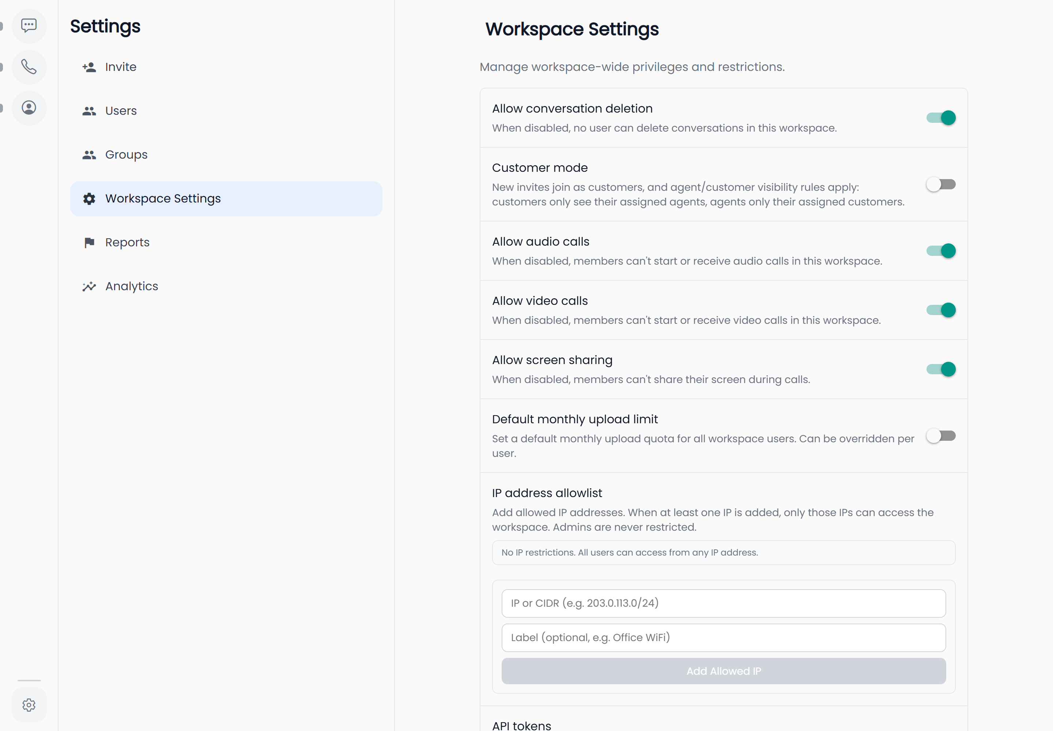Click the gear icon beside Workspace Settings
Viewport: 1053px width, 731px height.
(x=89, y=199)
